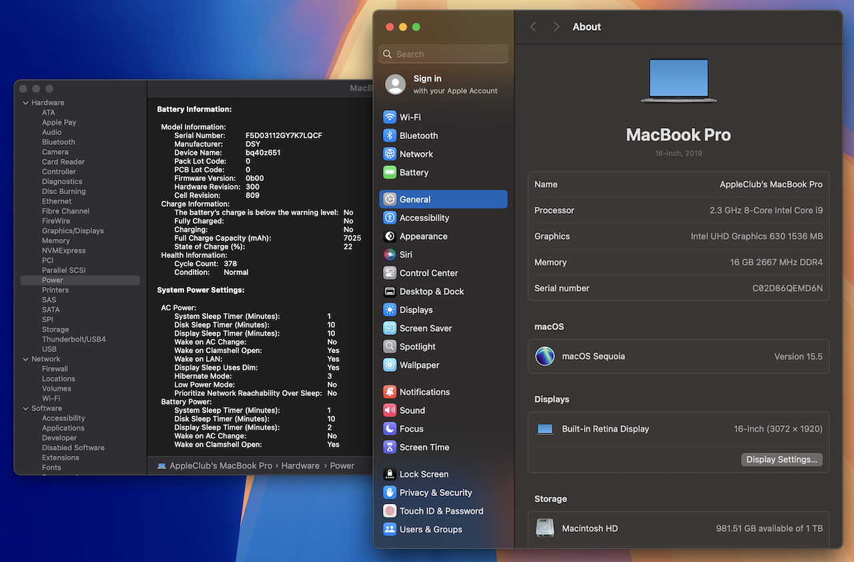Click Full Charge Capacity value 7025

pos(352,238)
